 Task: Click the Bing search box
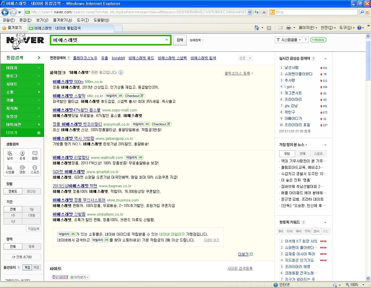[314, 12]
